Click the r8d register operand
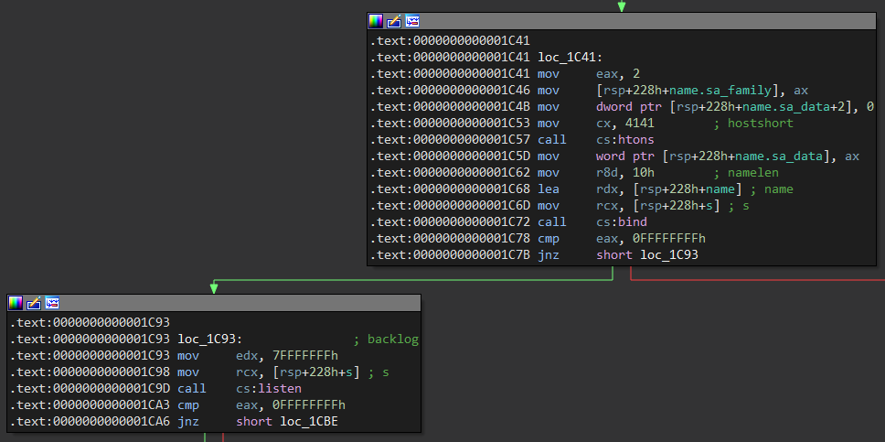 [607, 172]
